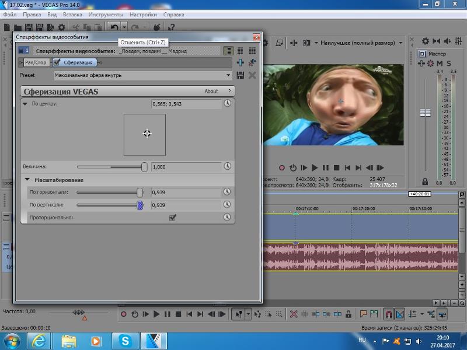
Task: Solo the Master bus with S
Action: pyautogui.click(x=449, y=64)
